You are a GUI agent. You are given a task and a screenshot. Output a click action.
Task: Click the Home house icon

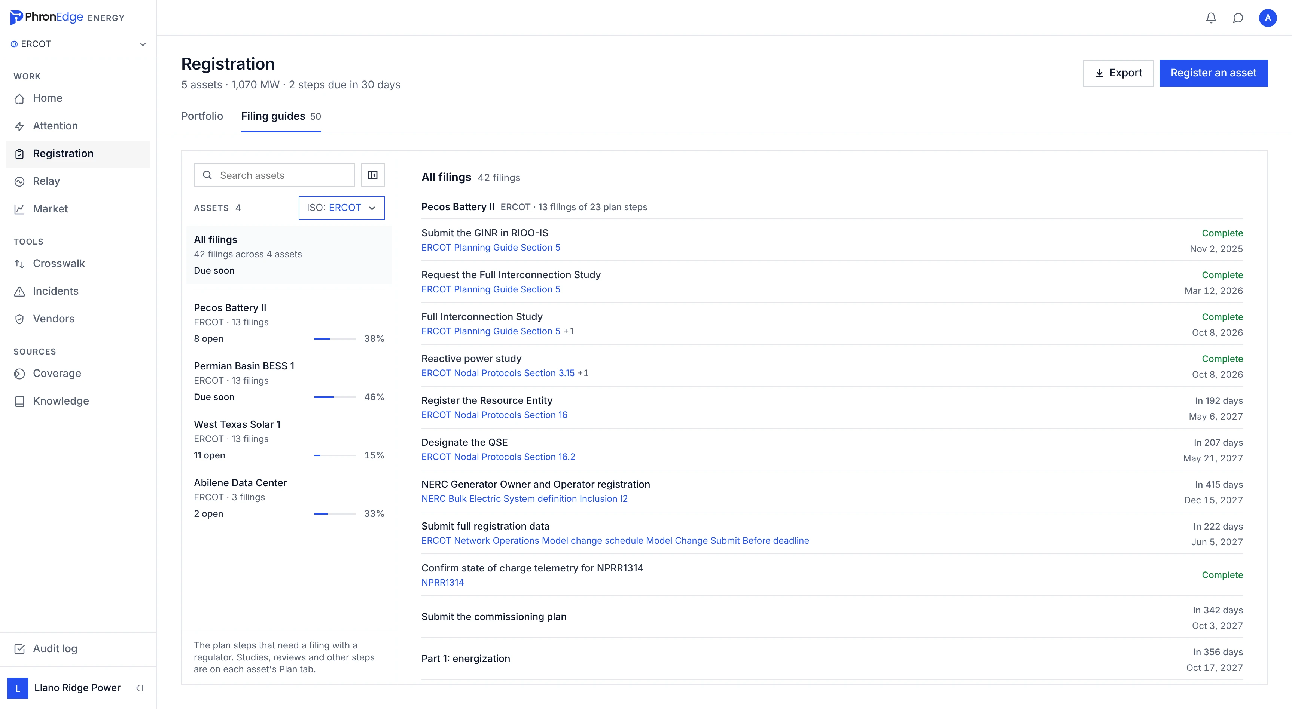point(19,98)
